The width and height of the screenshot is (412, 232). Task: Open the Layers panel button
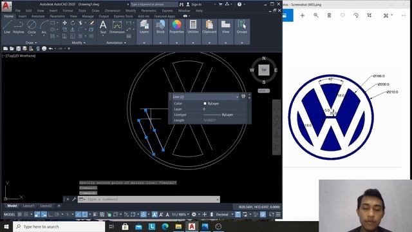[x=144, y=27]
